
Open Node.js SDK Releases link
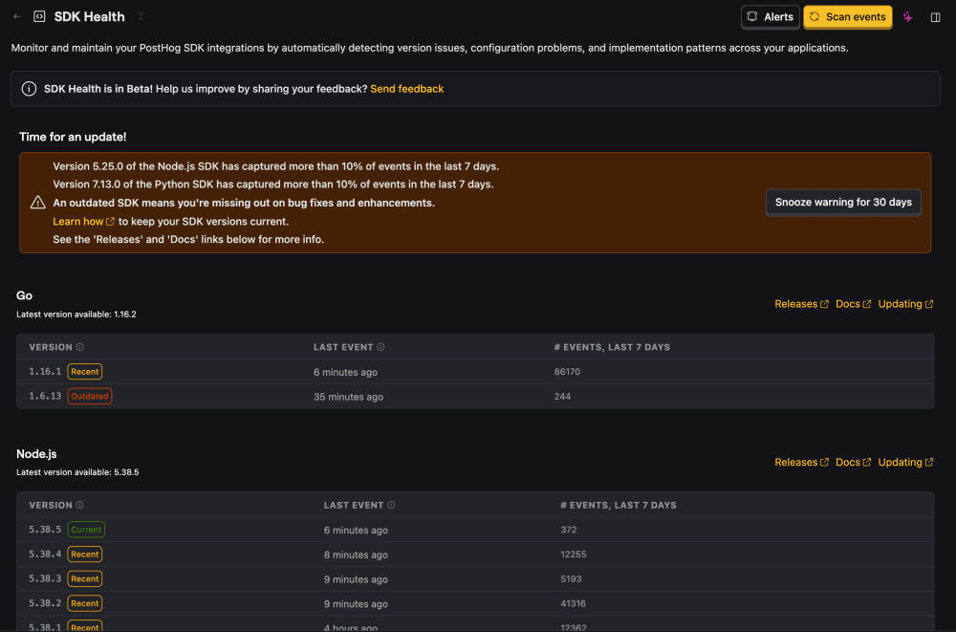pos(801,462)
